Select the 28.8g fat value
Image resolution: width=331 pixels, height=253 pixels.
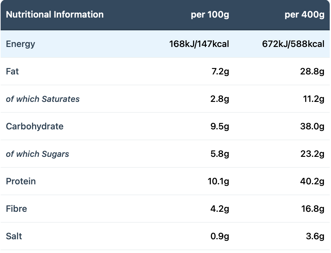[x=312, y=72]
